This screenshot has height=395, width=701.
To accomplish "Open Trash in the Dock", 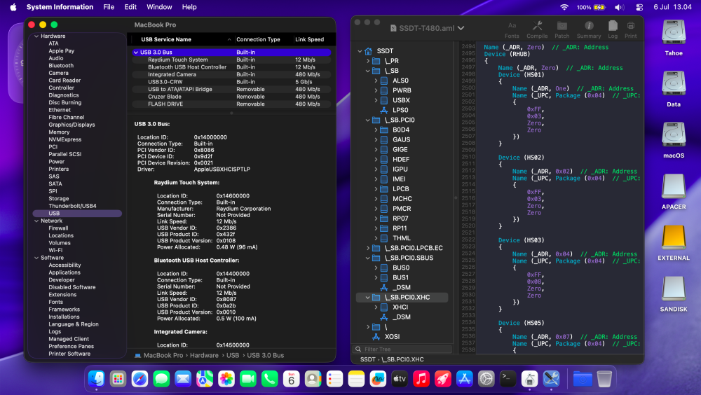I will [x=604, y=379].
